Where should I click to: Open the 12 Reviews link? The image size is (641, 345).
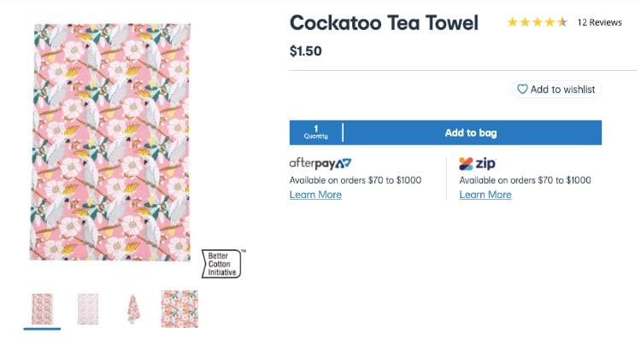[599, 22]
